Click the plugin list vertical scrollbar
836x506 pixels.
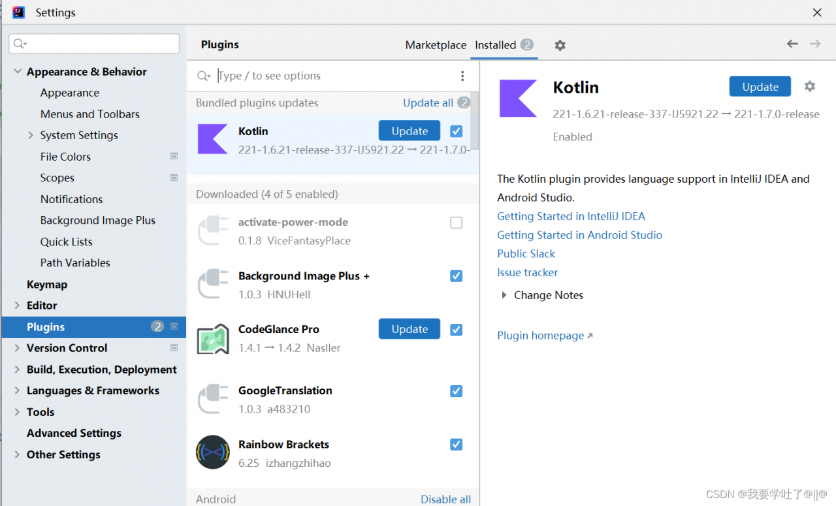(475, 121)
